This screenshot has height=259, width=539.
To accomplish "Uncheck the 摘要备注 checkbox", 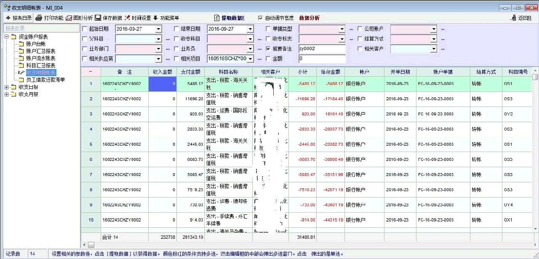I will tap(269, 49).
